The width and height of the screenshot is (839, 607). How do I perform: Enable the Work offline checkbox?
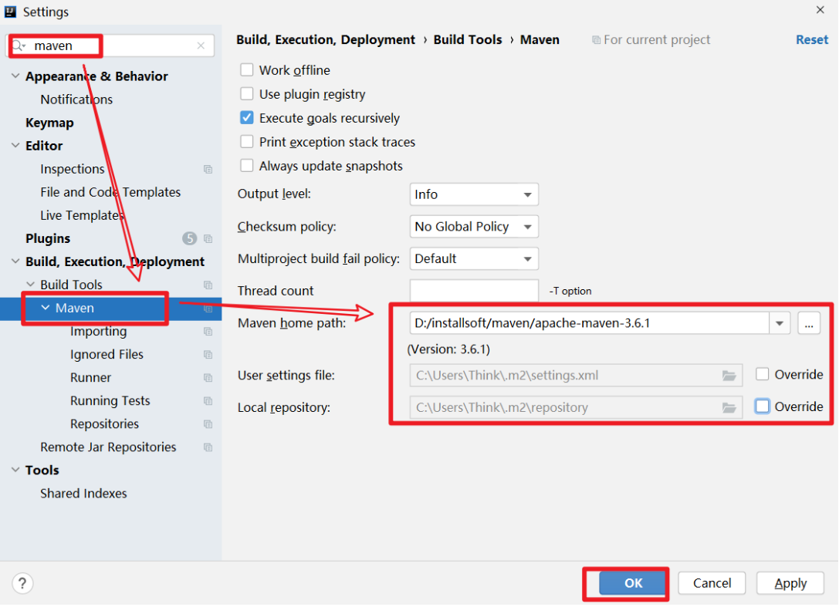(x=247, y=70)
